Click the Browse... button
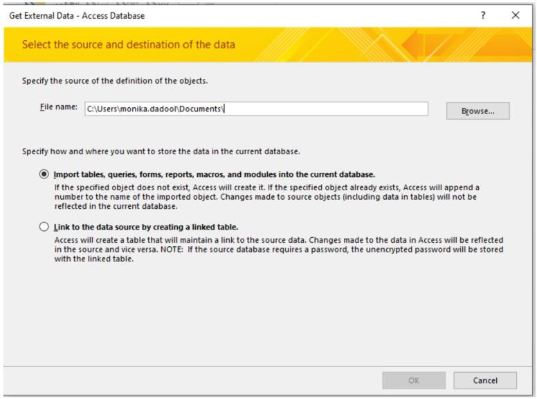 tap(477, 111)
